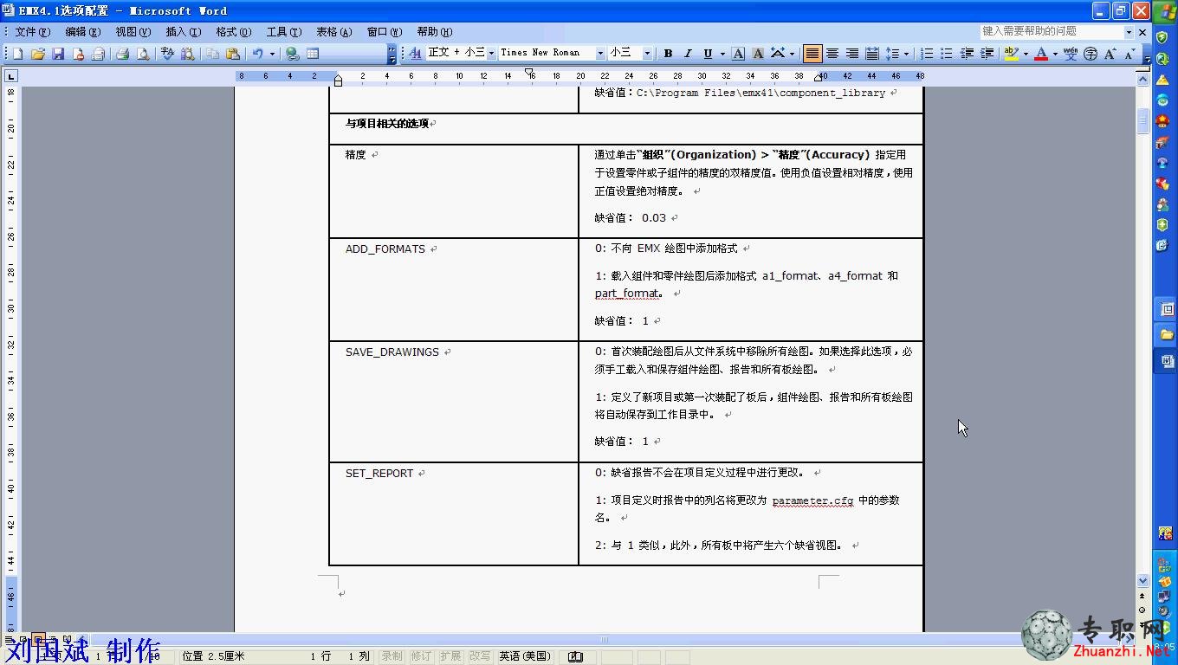Click the enclosed character icon
Image resolution: width=1178 pixels, height=665 pixels.
tap(1091, 54)
